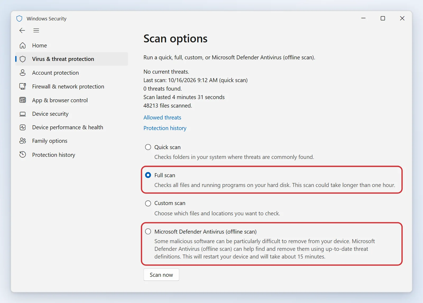Click the Windows Security shield title icon

(x=19, y=19)
